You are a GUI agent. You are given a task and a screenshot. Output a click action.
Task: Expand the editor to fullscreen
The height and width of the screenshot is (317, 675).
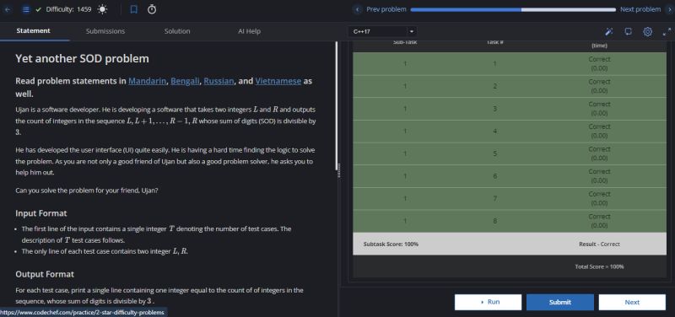click(x=667, y=31)
